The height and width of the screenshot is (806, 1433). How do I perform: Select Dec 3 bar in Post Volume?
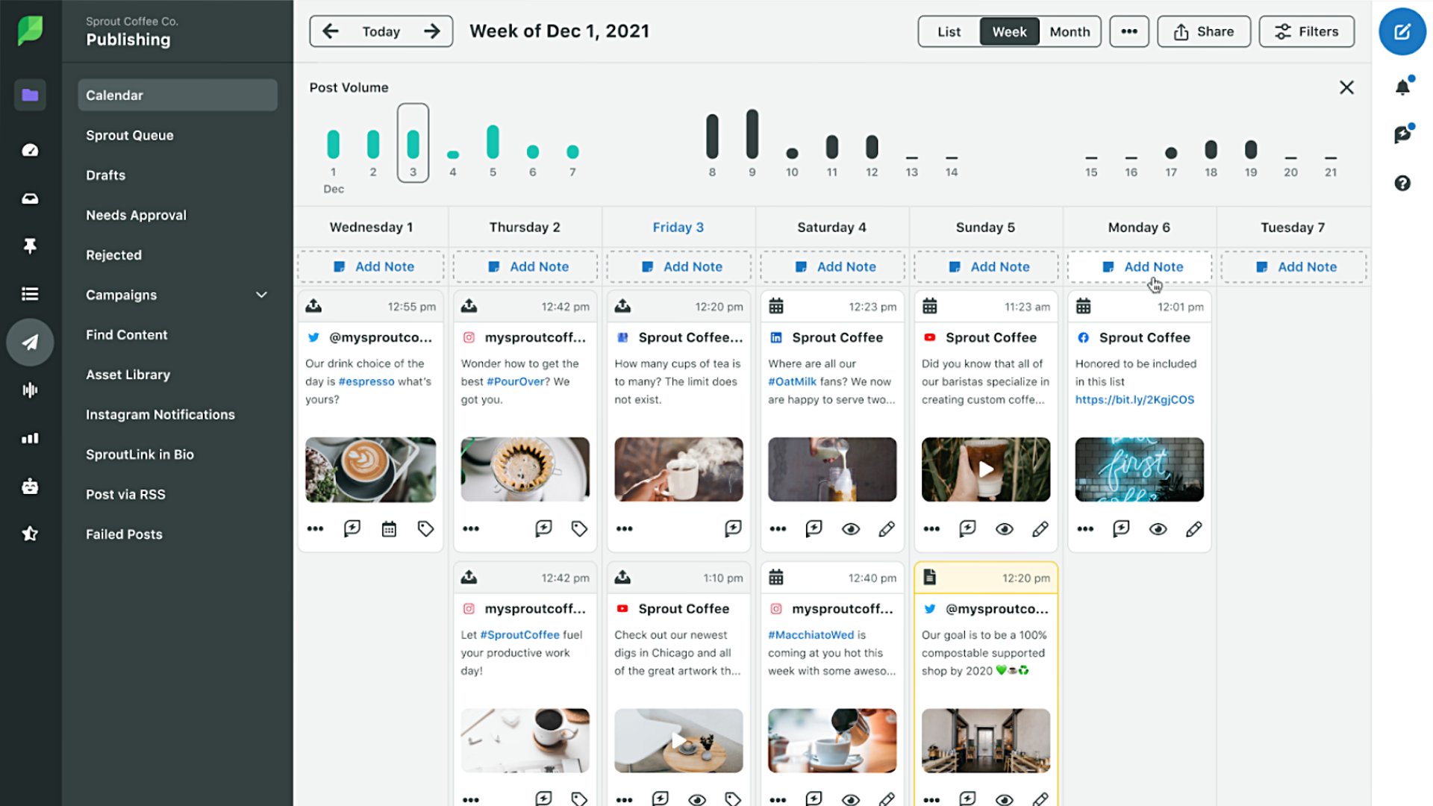pyautogui.click(x=413, y=143)
